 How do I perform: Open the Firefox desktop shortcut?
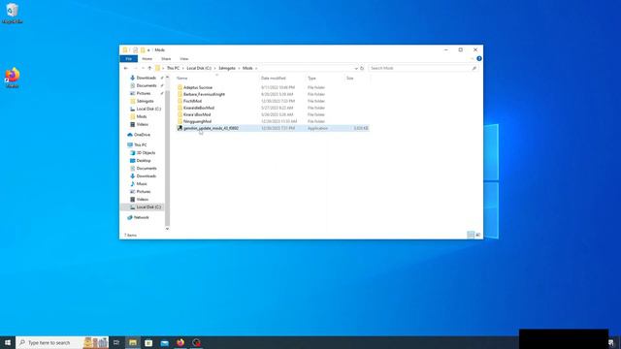[x=13, y=78]
